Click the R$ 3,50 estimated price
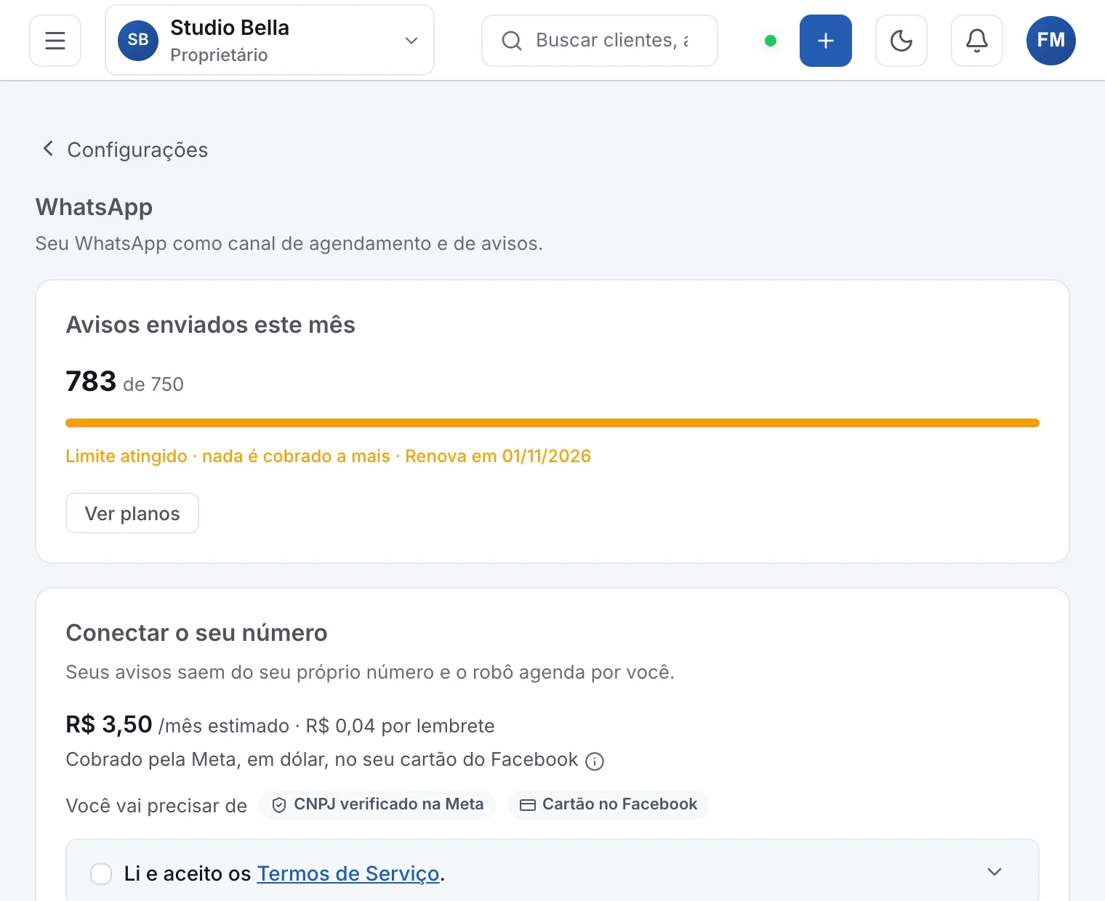Viewport: 1105px width, 901px height. [109, 724]
